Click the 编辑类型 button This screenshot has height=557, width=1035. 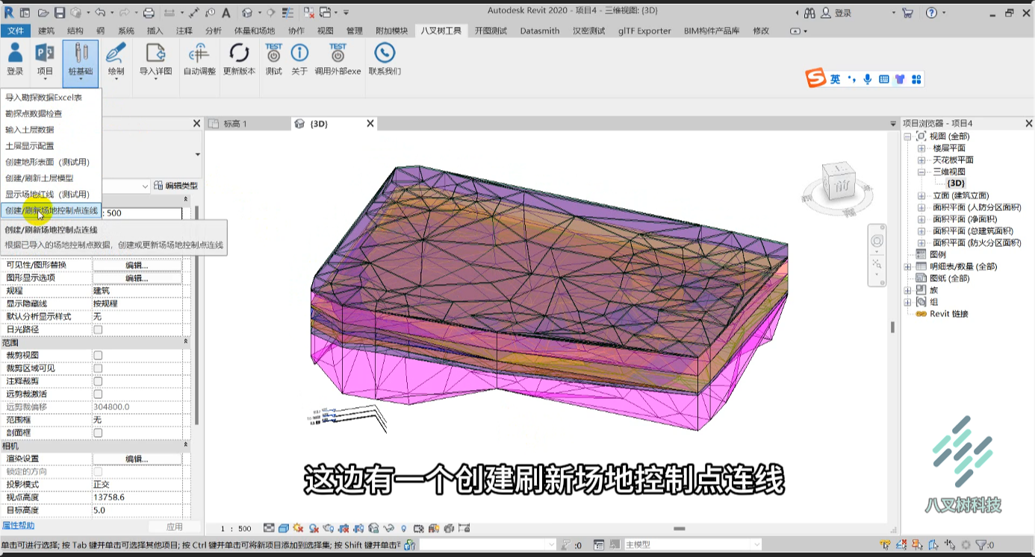(176, 186)
